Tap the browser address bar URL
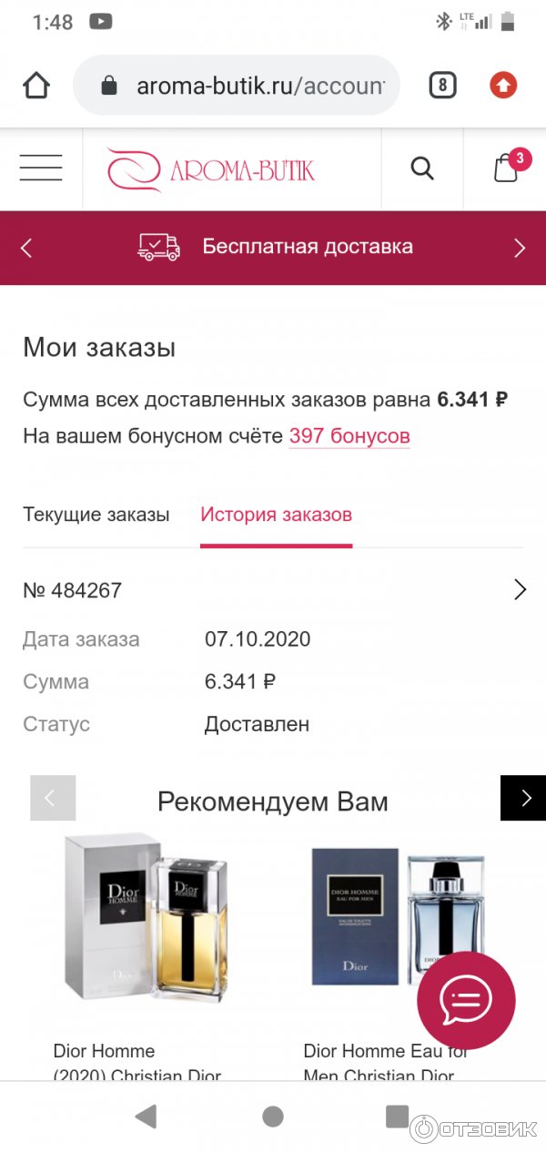Viewport: 546px width, 1153px height. coord(259,86)
